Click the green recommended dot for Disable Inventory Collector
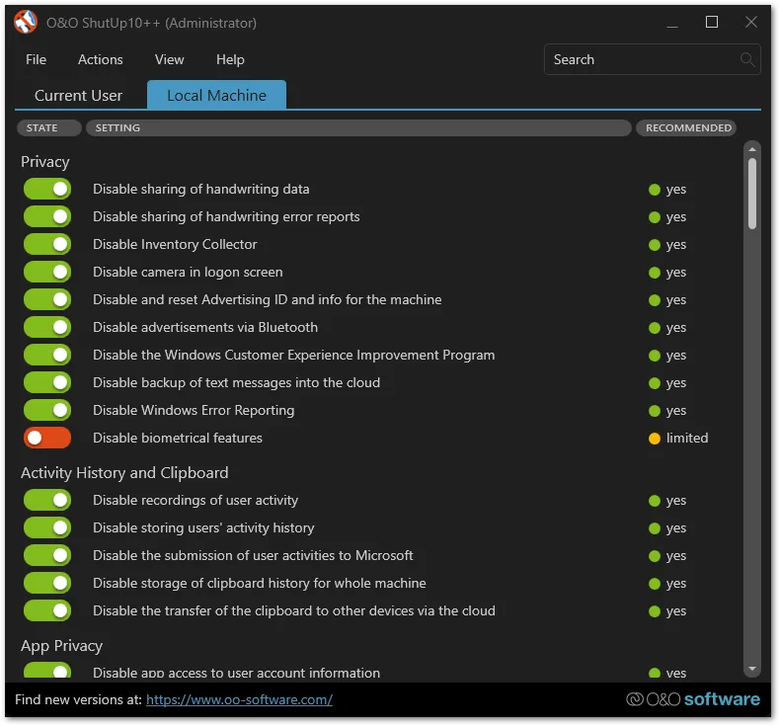The height and width of the screenshot is (726, 780). click(x=655, y=245)
